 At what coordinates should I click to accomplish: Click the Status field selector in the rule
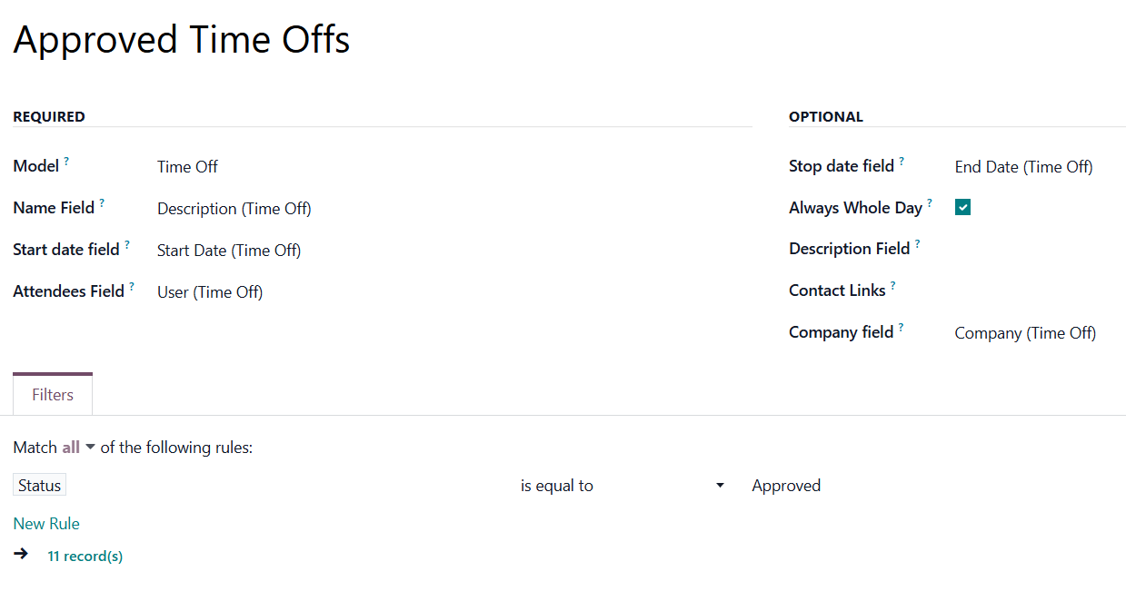coord(40,486)
